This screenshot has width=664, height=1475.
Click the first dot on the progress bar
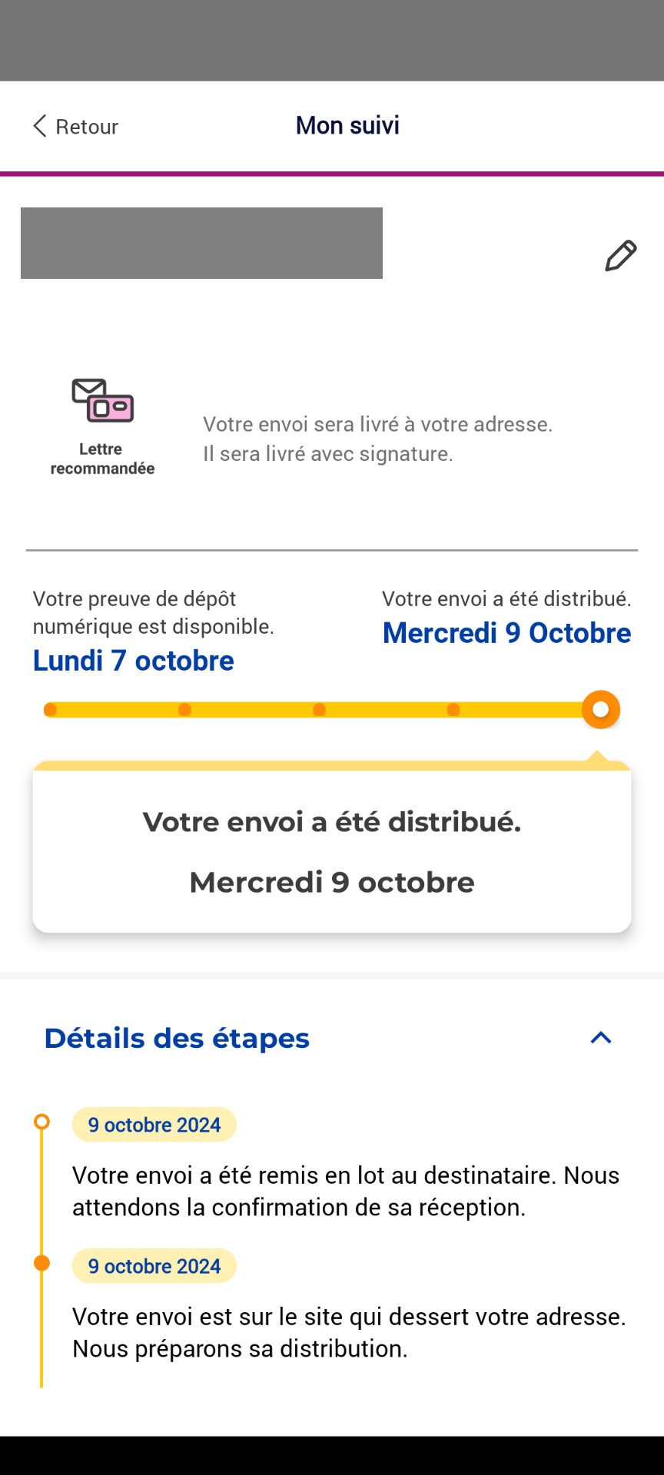51,710
